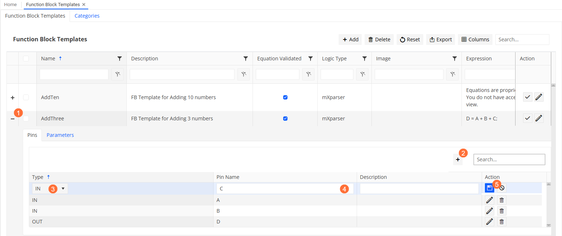This screenshot has height=236, width=562.
Task: Edit pin B
Action: [490, 211]
